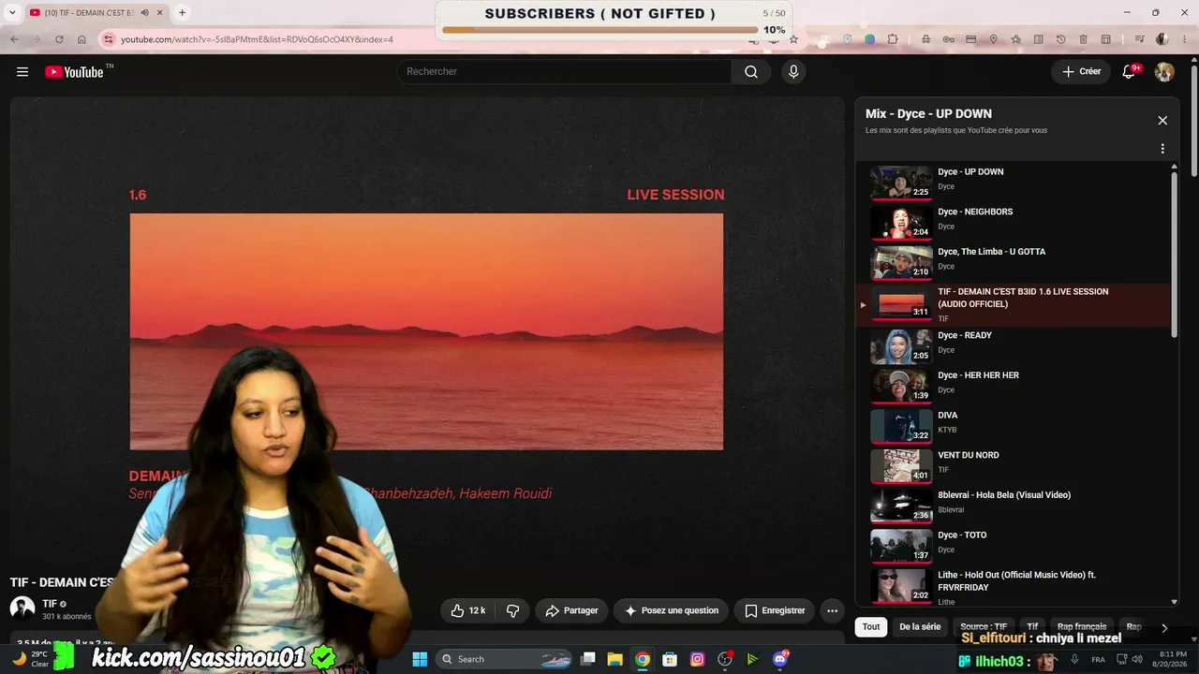View site information for youtube.com
The height and width of the screenshot is (674, 1199).
click(108, 39)
